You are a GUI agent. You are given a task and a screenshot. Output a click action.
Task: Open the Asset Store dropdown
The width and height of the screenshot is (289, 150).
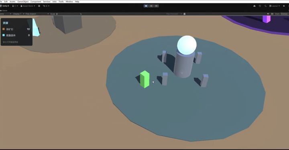(28, 6)
